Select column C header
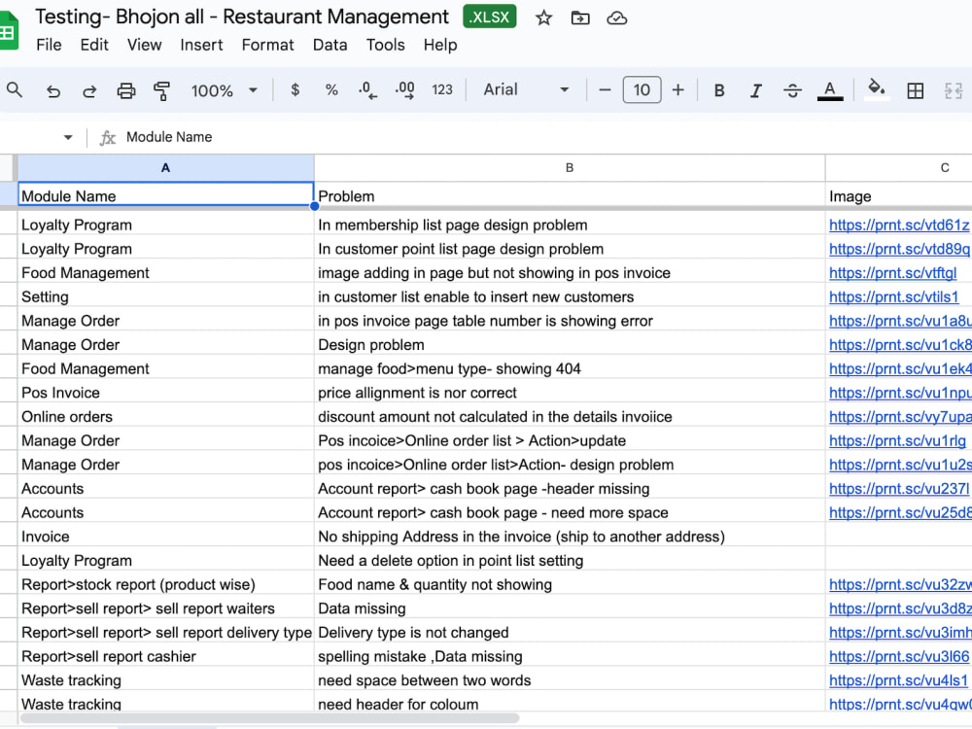The height and width of the screenshot is (729, 972). (899, 168)
